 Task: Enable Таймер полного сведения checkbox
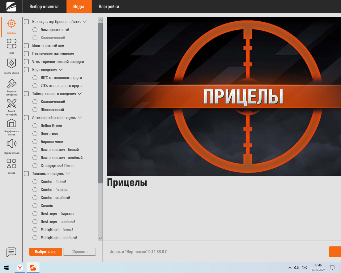click(26, 94)
